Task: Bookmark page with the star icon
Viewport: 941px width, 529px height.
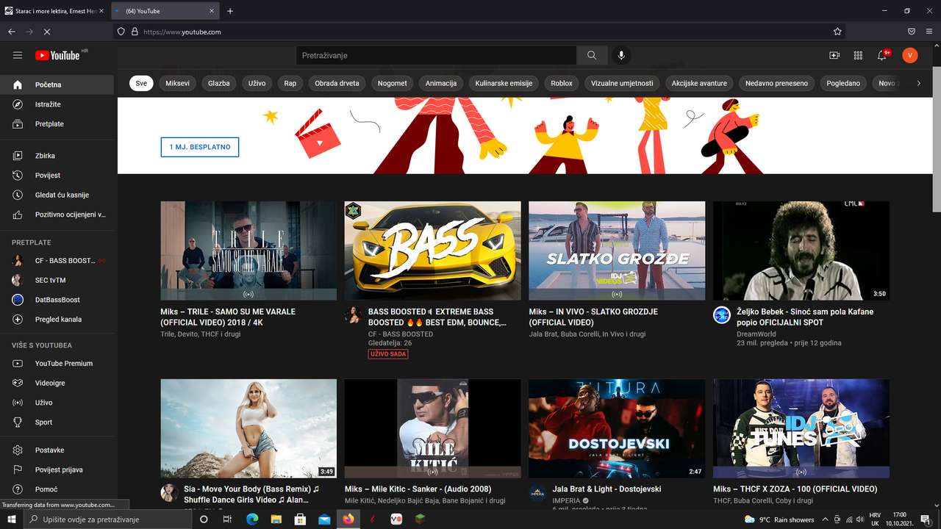Action: pyautogui.click(x=837, y=32)
